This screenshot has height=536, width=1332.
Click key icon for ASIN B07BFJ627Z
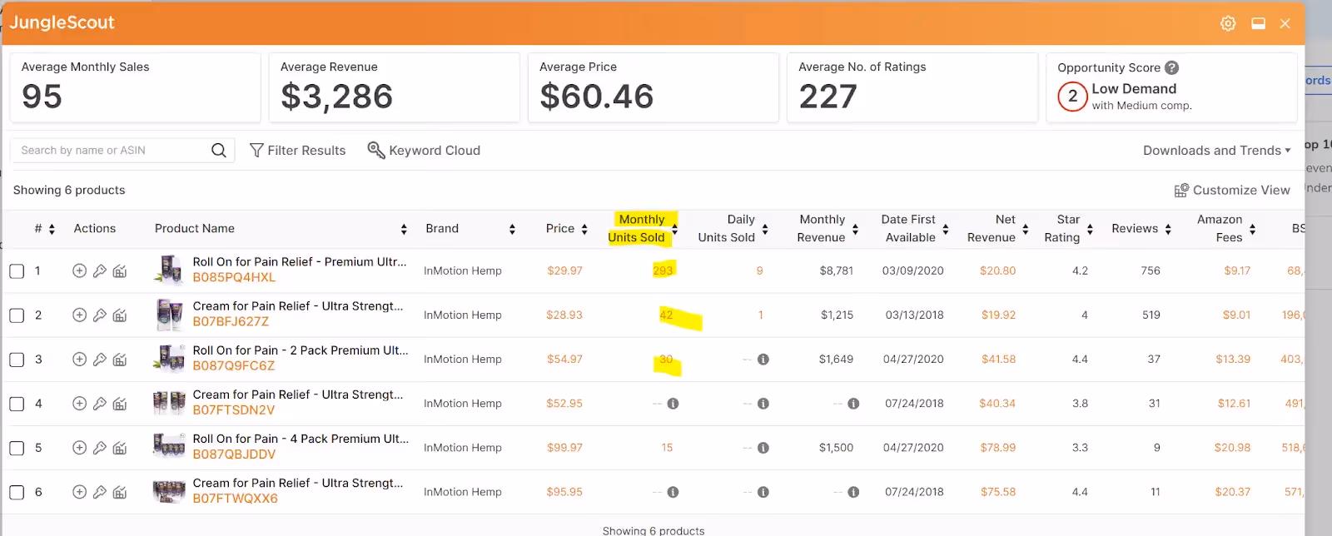[x=100, y=315]
